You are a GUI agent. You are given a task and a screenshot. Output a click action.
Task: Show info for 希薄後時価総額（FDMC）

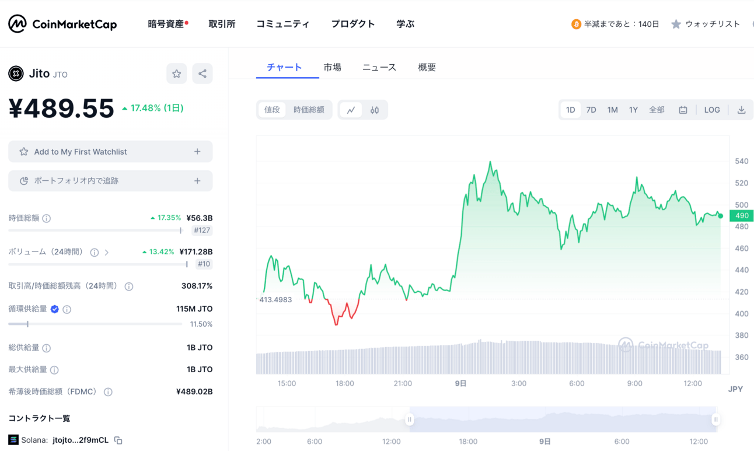tap(108, 392)
